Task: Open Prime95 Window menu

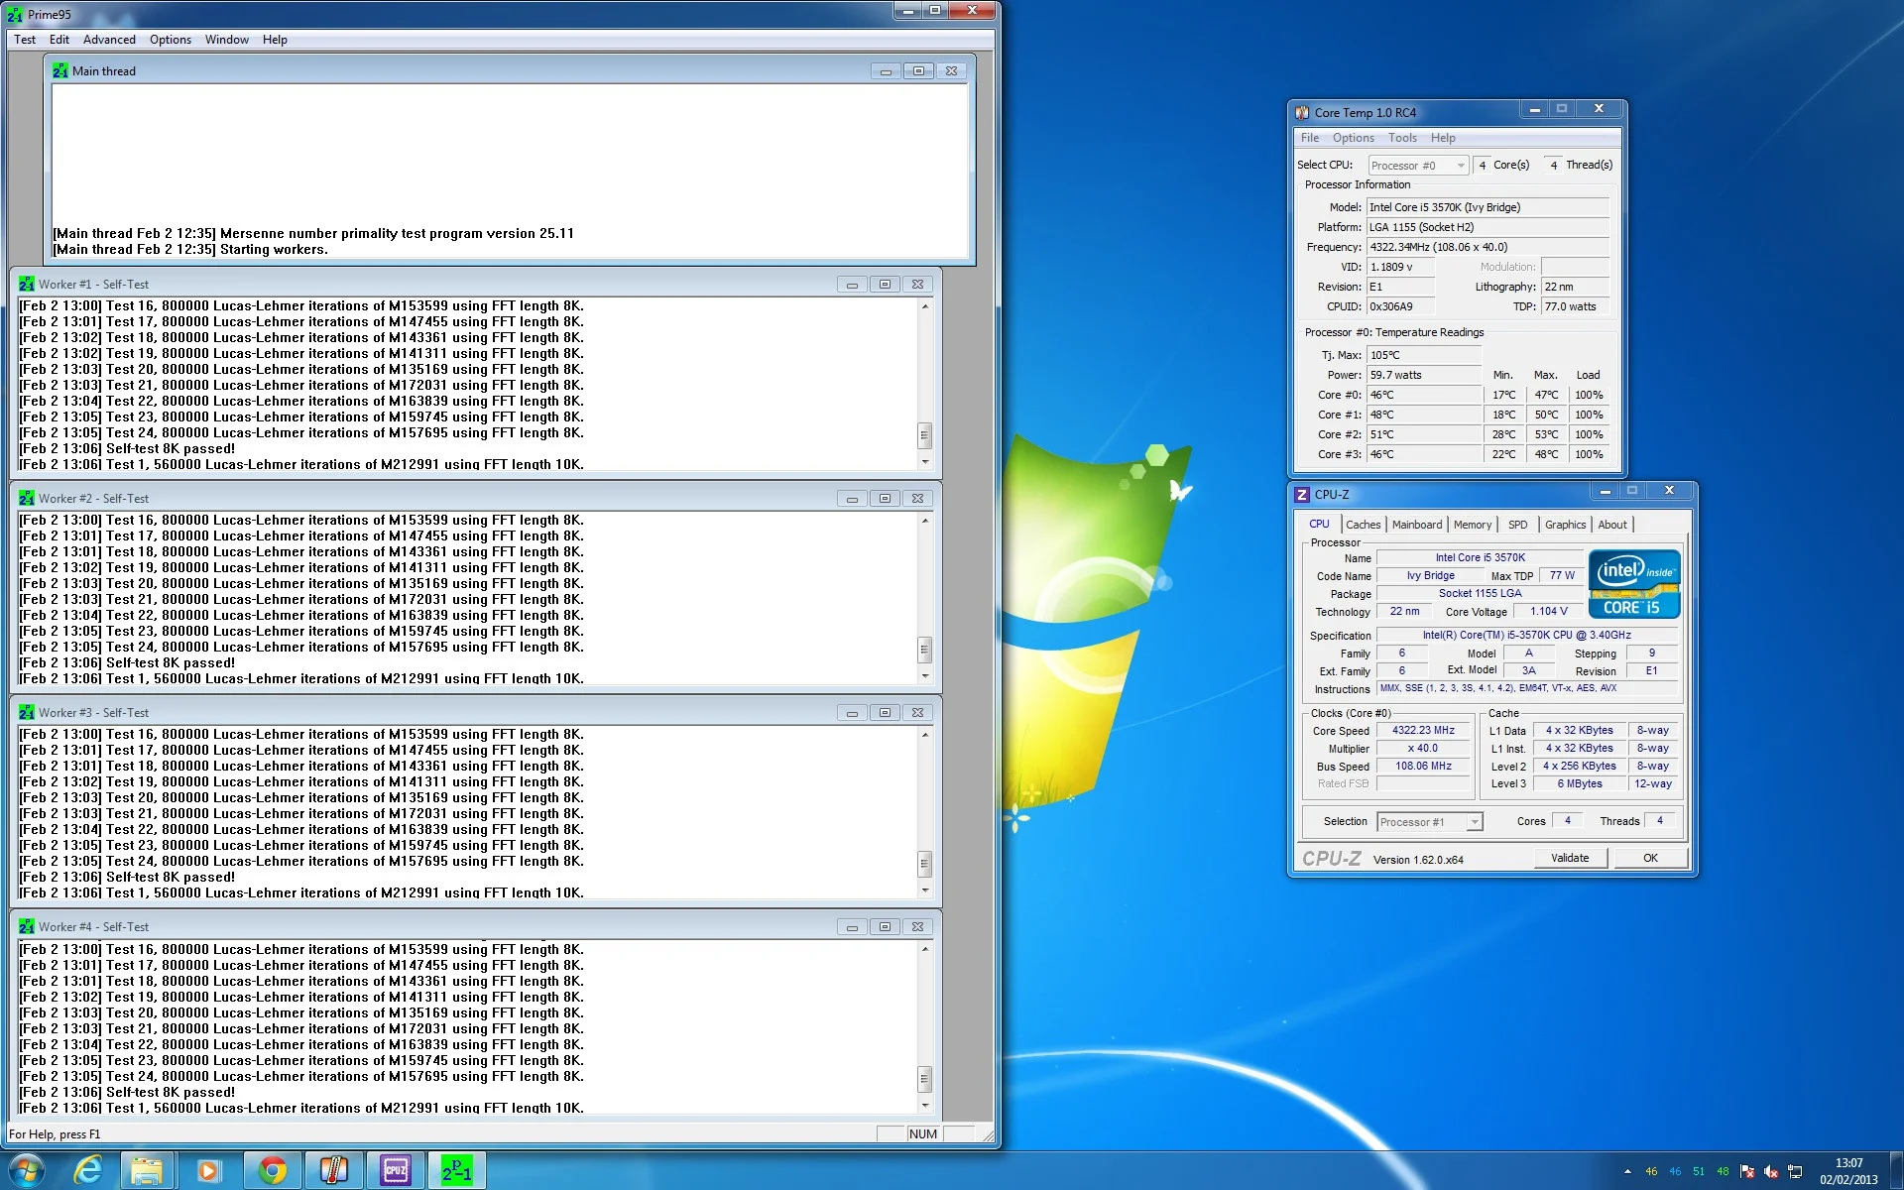Action: click(x=227, y=40)
